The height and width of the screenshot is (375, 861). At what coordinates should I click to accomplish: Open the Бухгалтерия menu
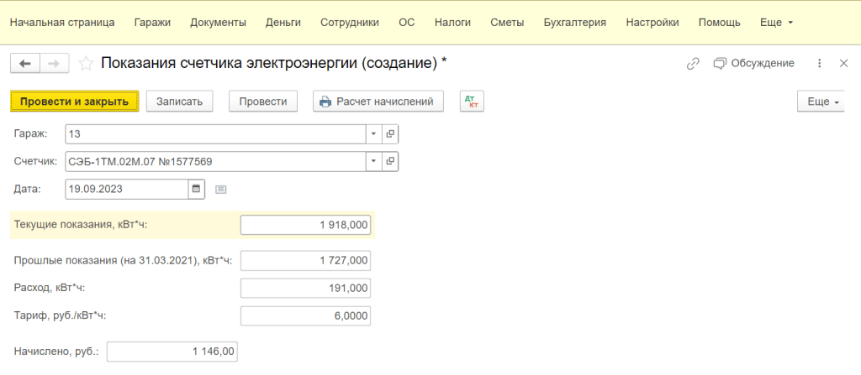tap(574, 23)
